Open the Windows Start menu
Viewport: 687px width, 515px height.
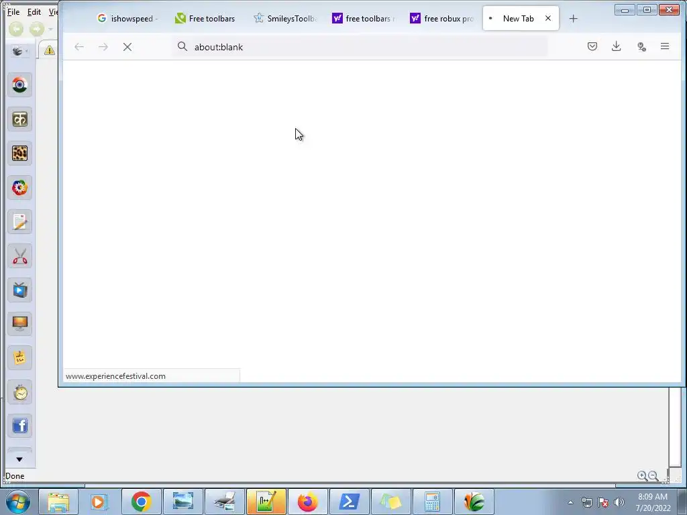(x=18, y=502)
